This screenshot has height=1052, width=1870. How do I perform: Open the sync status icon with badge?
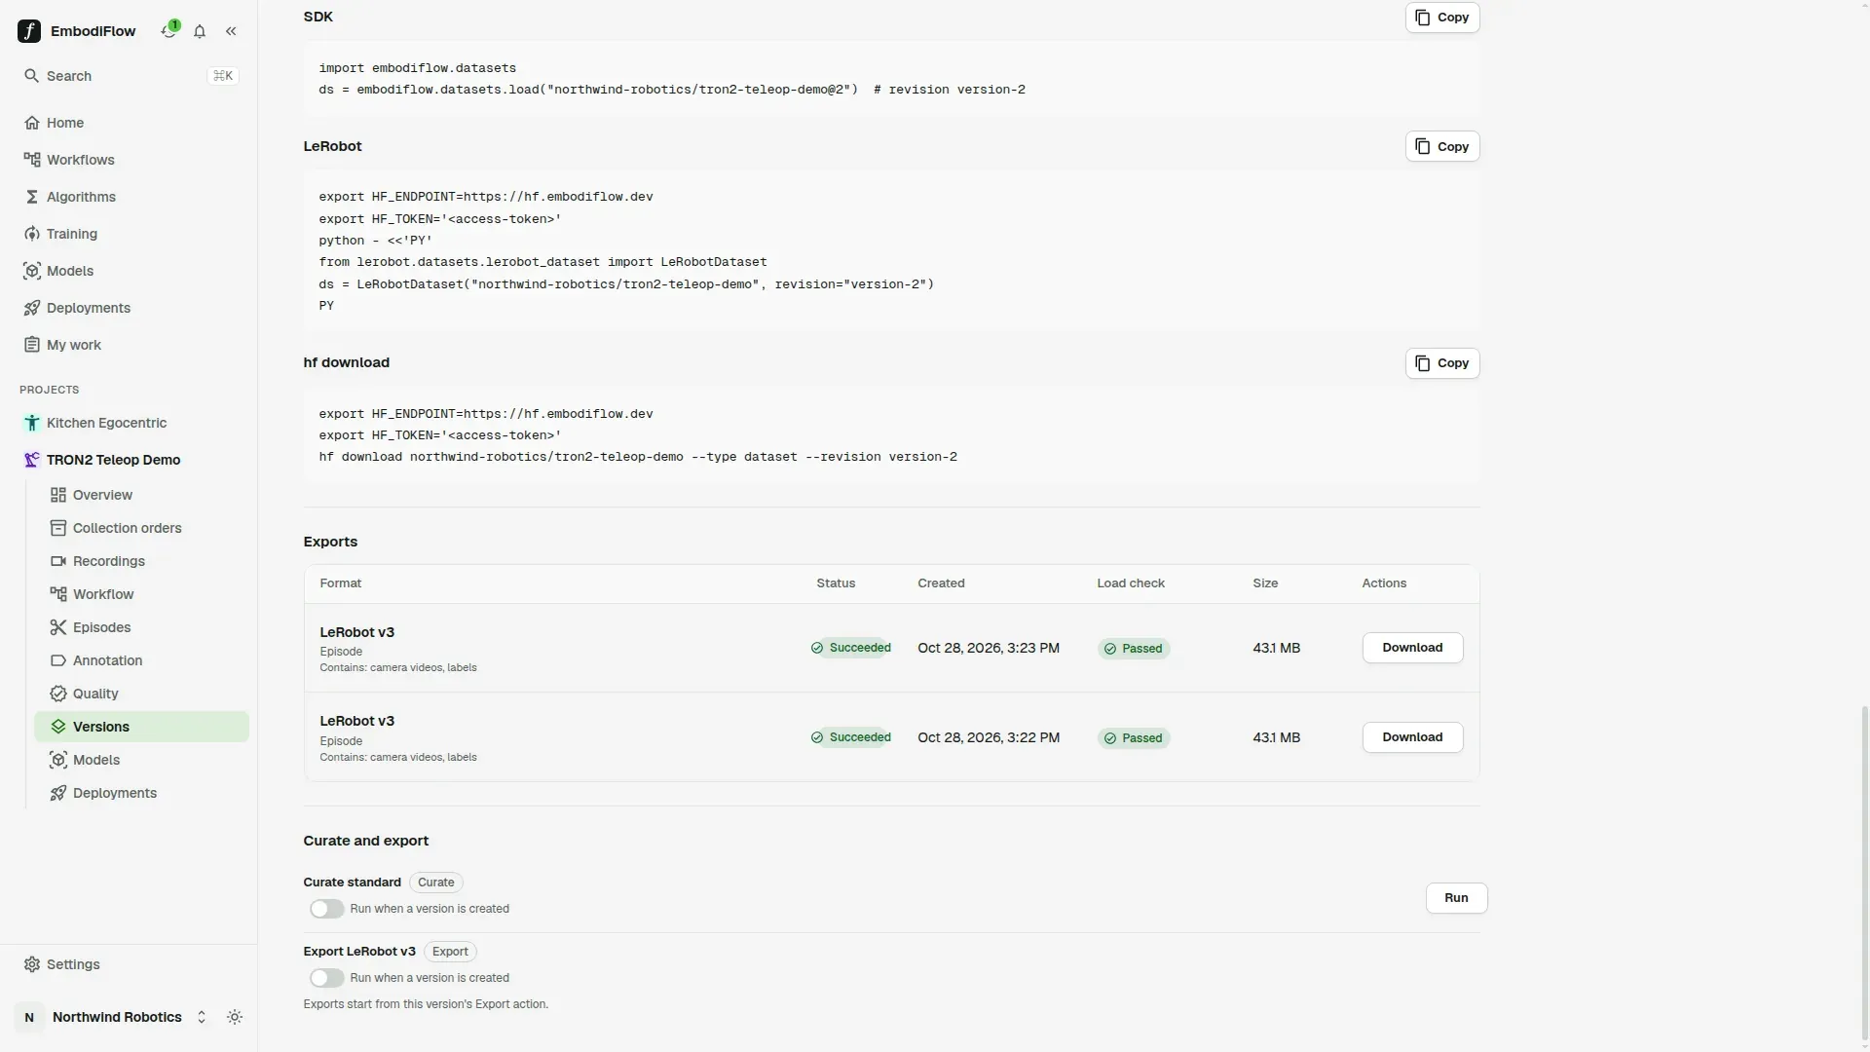pos(169,30)
